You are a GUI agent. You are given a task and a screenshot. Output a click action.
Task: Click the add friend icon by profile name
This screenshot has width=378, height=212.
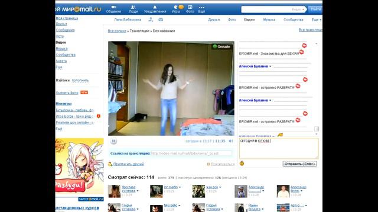(x=151, y=19)
